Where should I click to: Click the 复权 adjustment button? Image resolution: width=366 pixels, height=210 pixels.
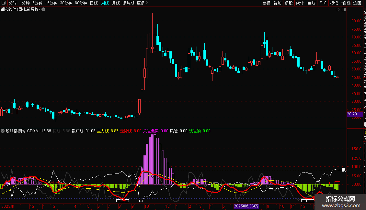click(266, 3)
